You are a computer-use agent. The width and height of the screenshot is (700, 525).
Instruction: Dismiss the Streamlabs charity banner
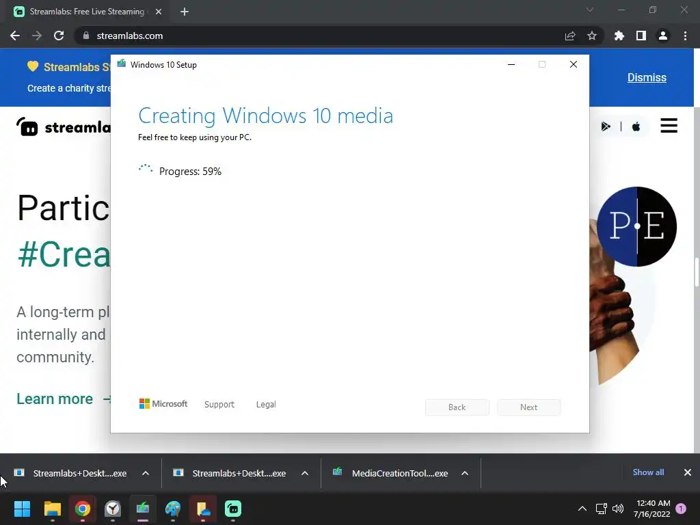tap(647, 77)
